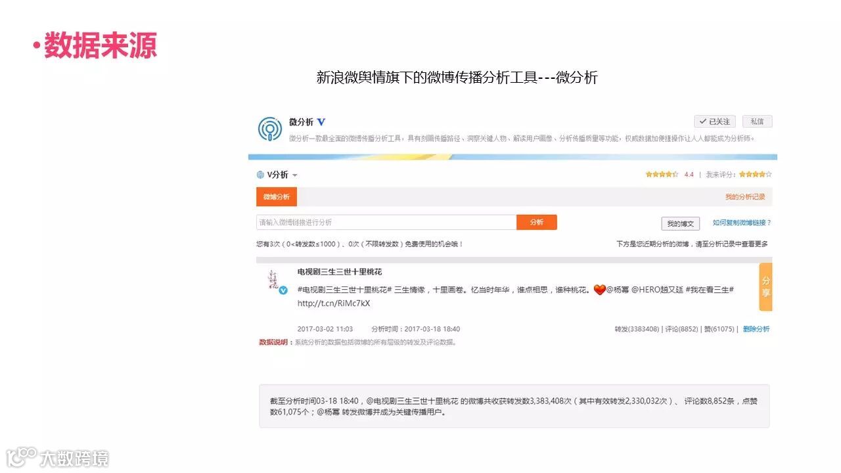Click the @HERO趙又廷 mention

point(657,290)
